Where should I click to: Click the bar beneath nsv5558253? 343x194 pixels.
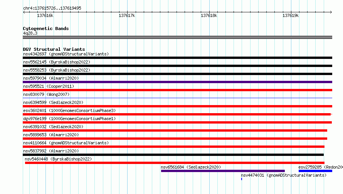click(177, 74)
